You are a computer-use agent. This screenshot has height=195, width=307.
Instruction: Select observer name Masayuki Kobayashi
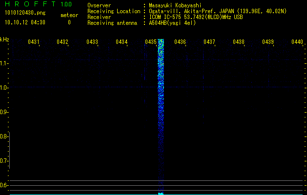175,5
